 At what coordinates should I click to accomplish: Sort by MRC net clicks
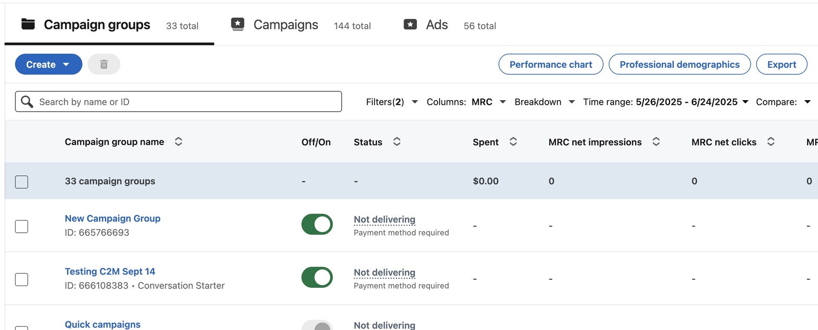tap(771, 142)
